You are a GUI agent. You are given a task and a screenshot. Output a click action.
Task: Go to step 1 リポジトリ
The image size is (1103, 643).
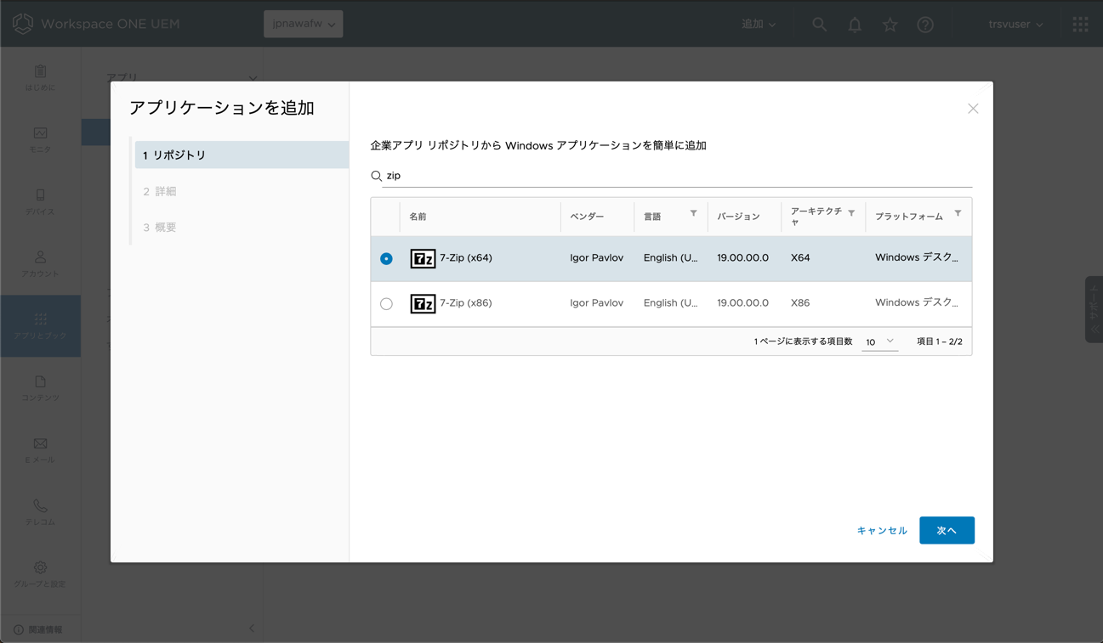pyautogui.click(x=242, y=155)
